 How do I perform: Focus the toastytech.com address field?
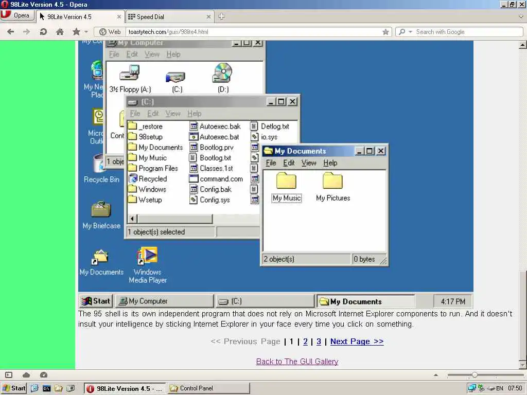click(254, 32)
